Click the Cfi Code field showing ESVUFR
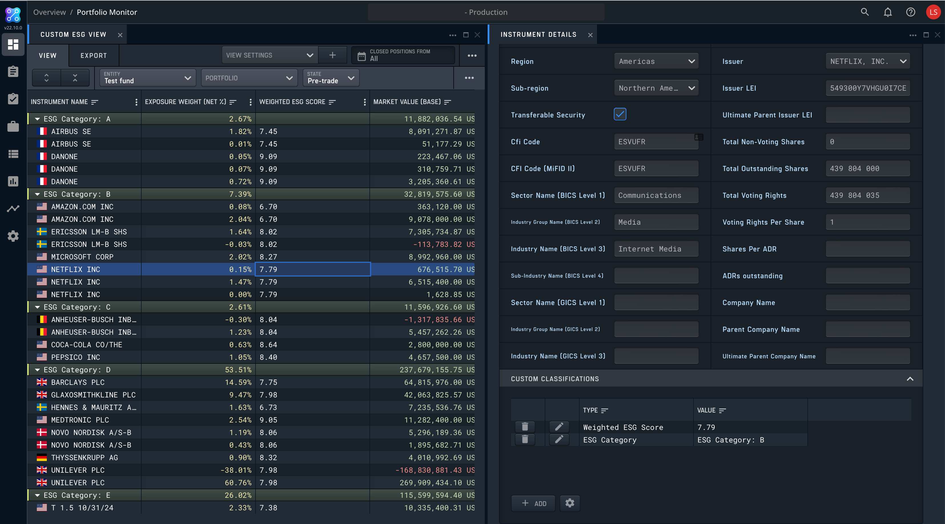This screenshot has height=524, width=945. click(656, 141)
